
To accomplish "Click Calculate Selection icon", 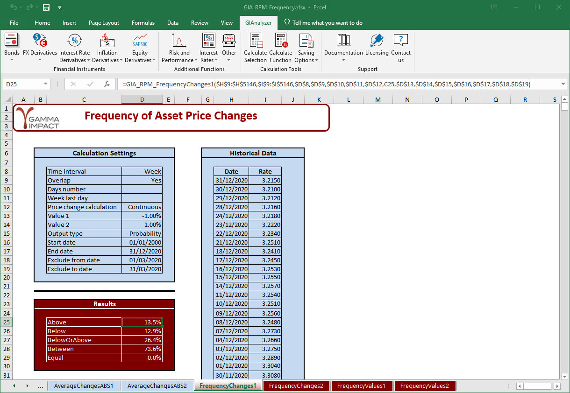I will (256, 40).
